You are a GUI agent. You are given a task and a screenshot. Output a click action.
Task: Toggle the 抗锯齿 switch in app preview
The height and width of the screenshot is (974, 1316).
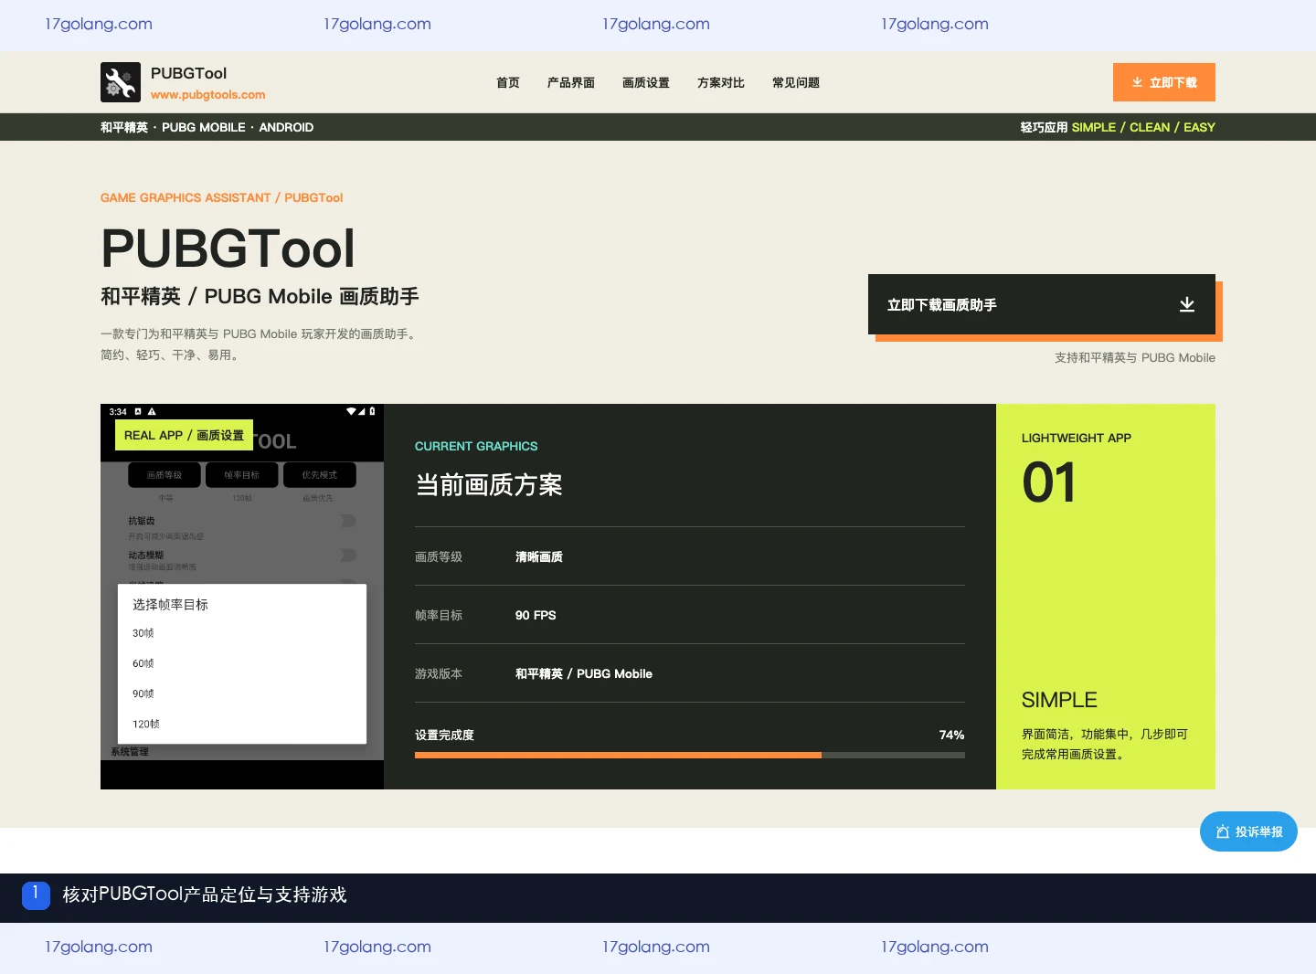point(347,521)
